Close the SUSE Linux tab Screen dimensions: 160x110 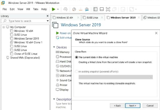click(102, 17)
